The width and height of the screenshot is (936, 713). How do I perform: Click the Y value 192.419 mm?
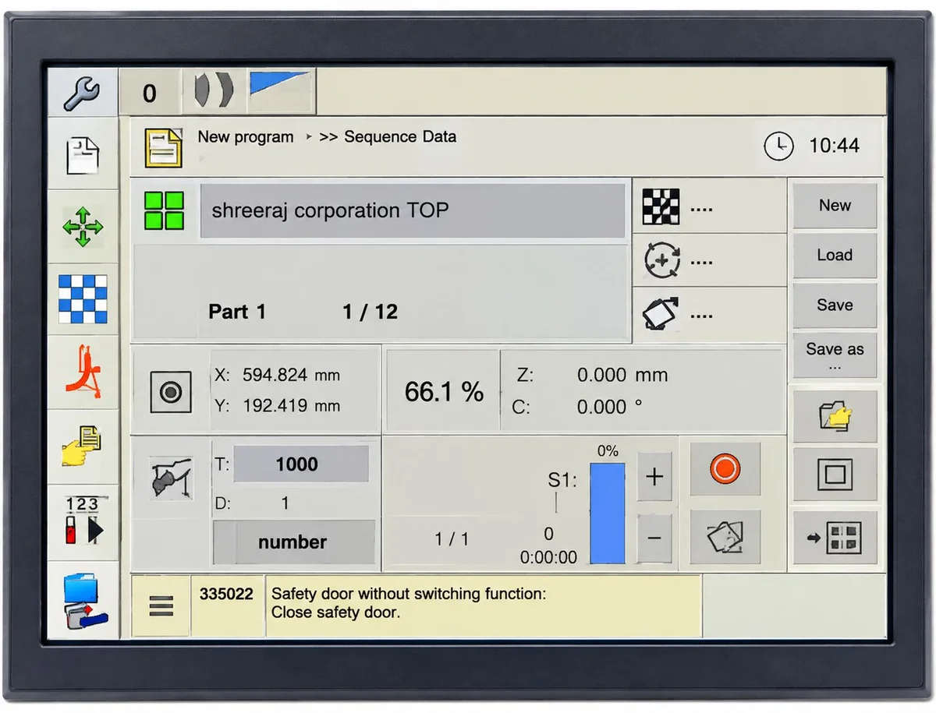(x=292, y=406)
